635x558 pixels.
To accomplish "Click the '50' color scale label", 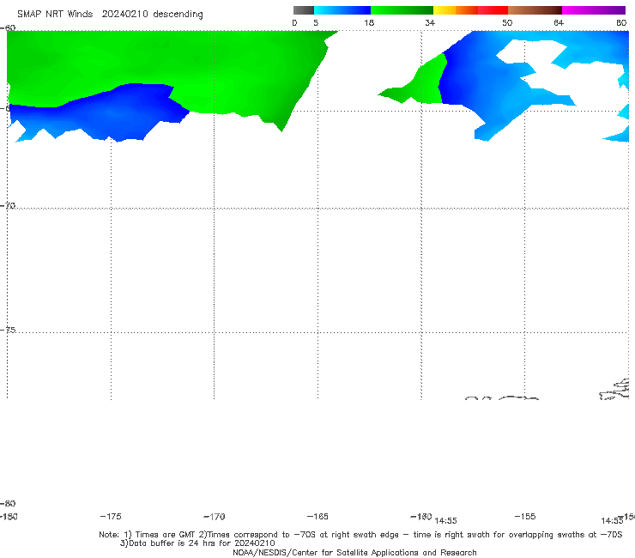I will click(x=507, y=22).
